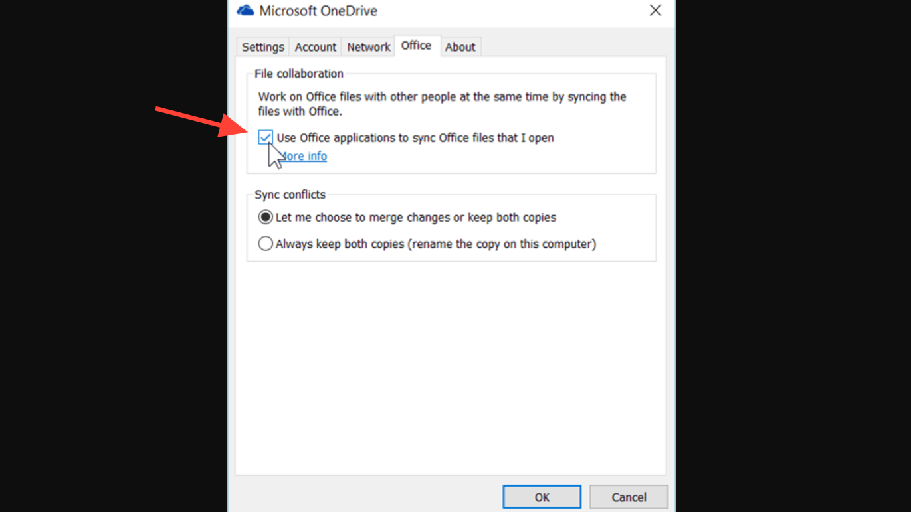
Task: Open the Account tab
Action: click(x=316, y=47)
